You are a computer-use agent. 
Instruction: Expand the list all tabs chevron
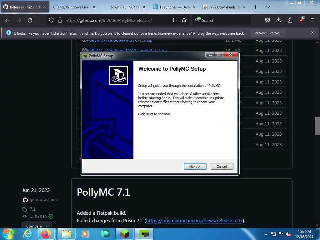pos(268,7)
